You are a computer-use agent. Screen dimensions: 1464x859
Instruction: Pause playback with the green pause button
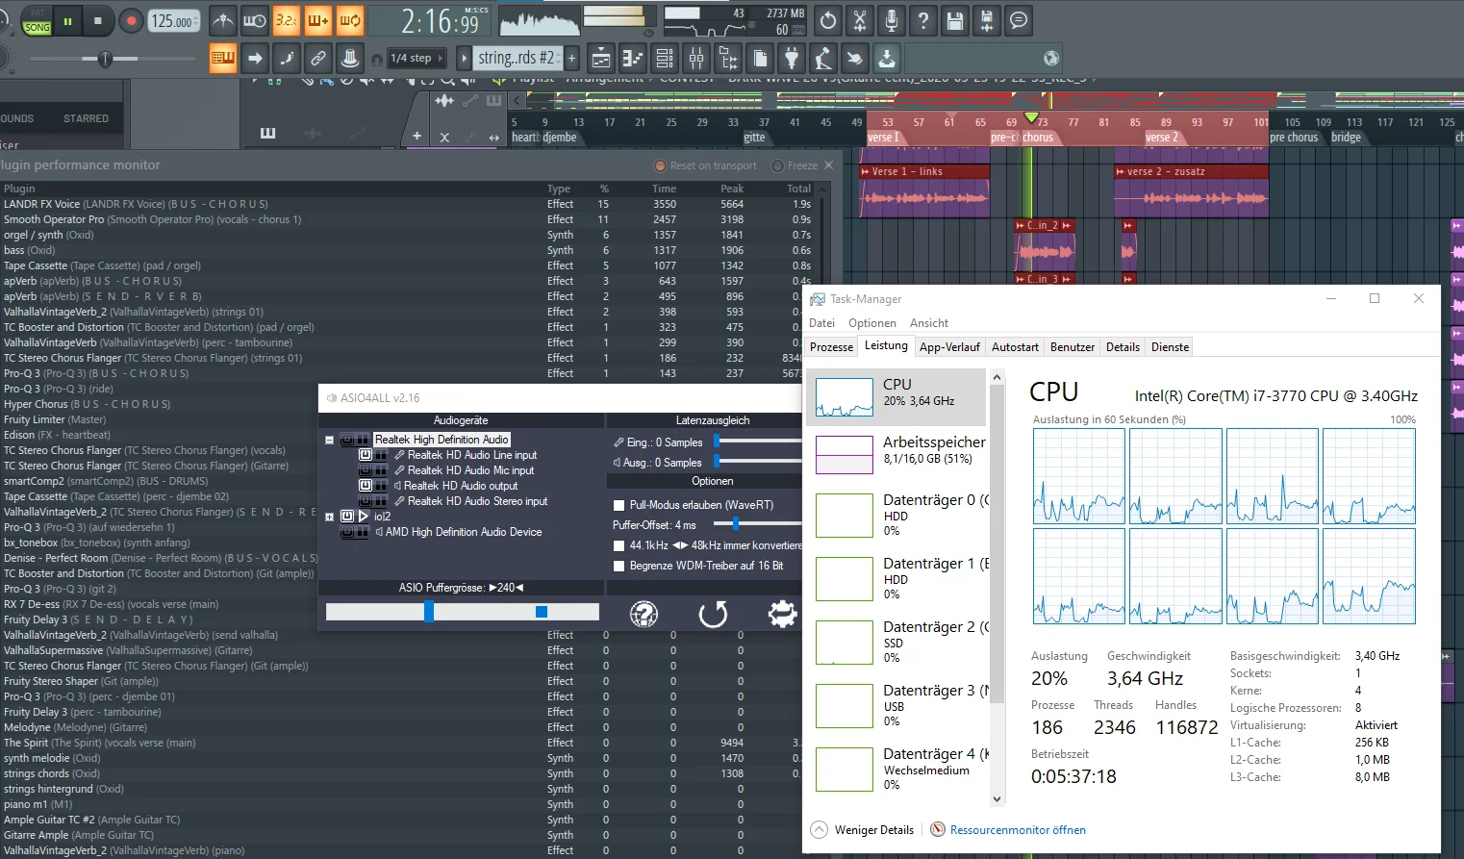click(67, 20)
